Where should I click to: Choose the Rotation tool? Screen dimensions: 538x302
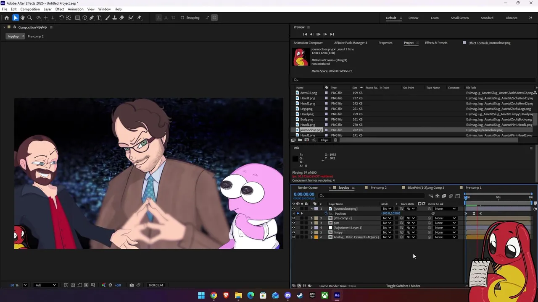(61, 18)
